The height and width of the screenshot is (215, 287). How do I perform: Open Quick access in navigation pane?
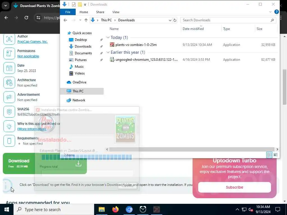click(82, 33)
